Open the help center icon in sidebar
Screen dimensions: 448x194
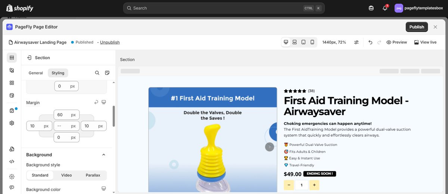click(x=12, y=176)
